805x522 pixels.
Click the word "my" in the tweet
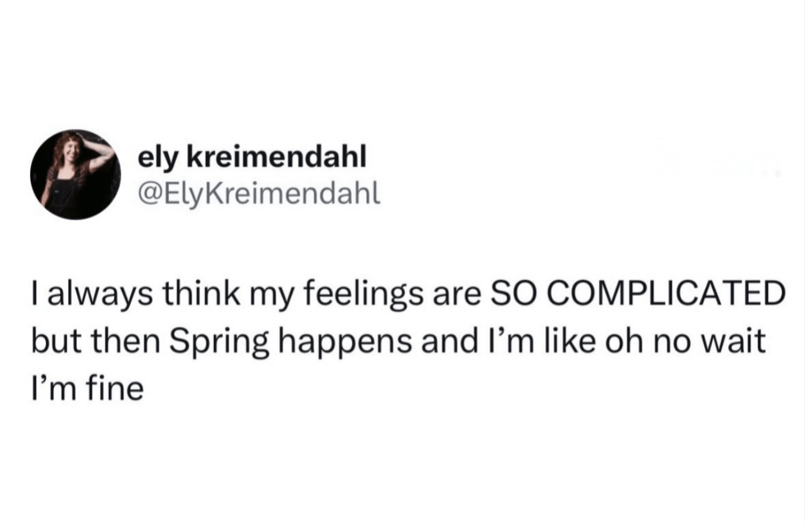pos(272,295)
